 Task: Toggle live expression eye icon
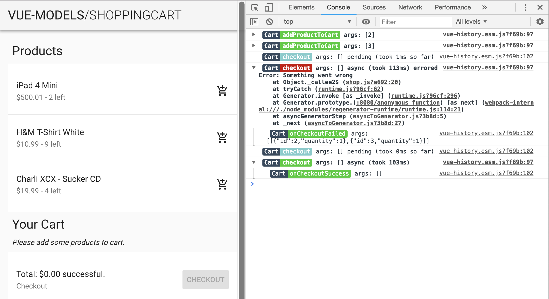[x=366, y=22]
